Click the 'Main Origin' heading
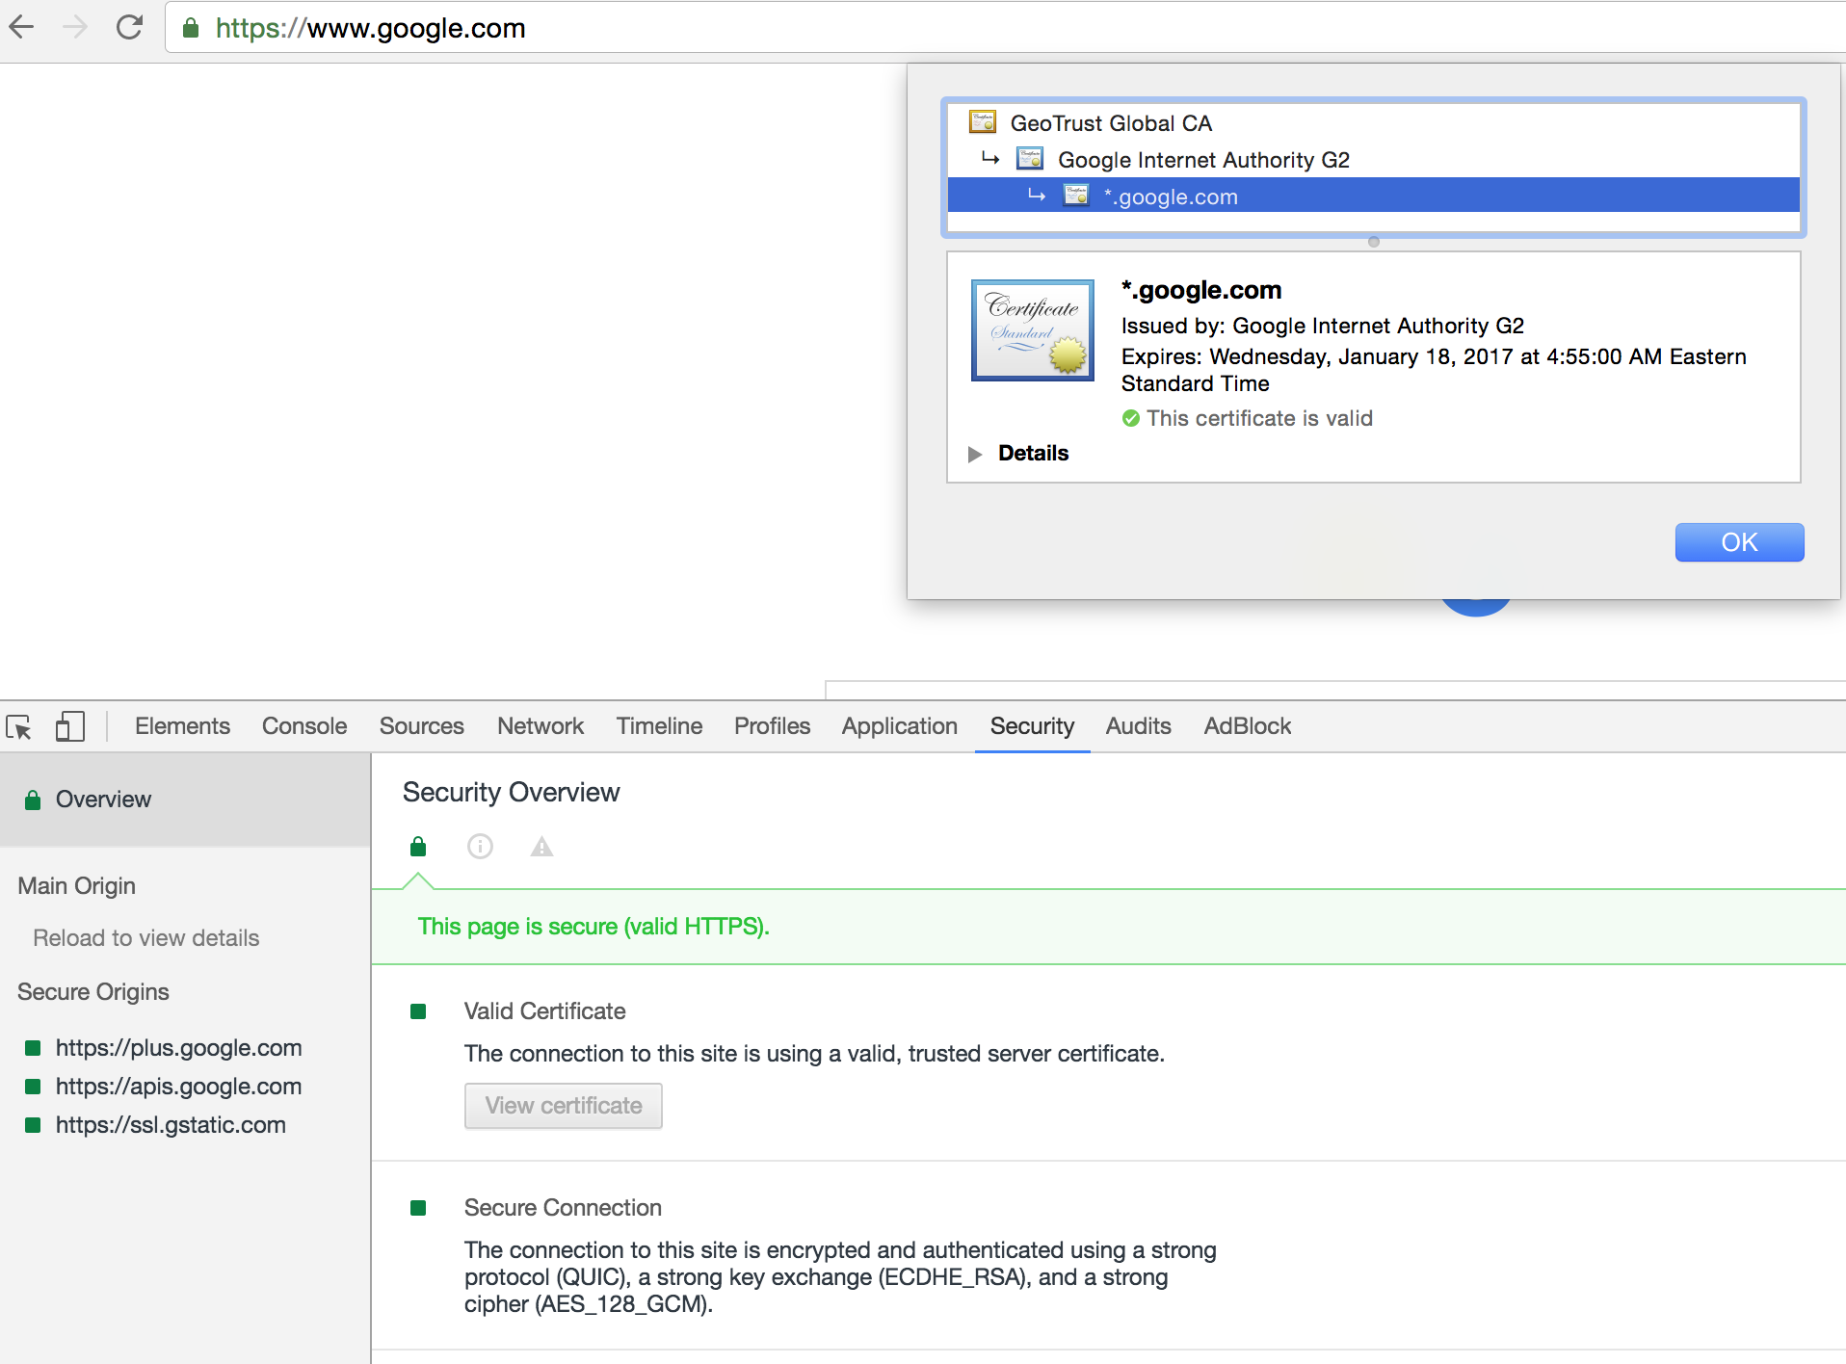The width and height of the screenshot is (1846, 1364). (x=77, y=886)
